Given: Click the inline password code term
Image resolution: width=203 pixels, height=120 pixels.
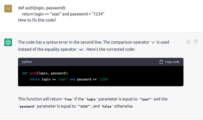Looking at the screenshot, I should (27, 107).
